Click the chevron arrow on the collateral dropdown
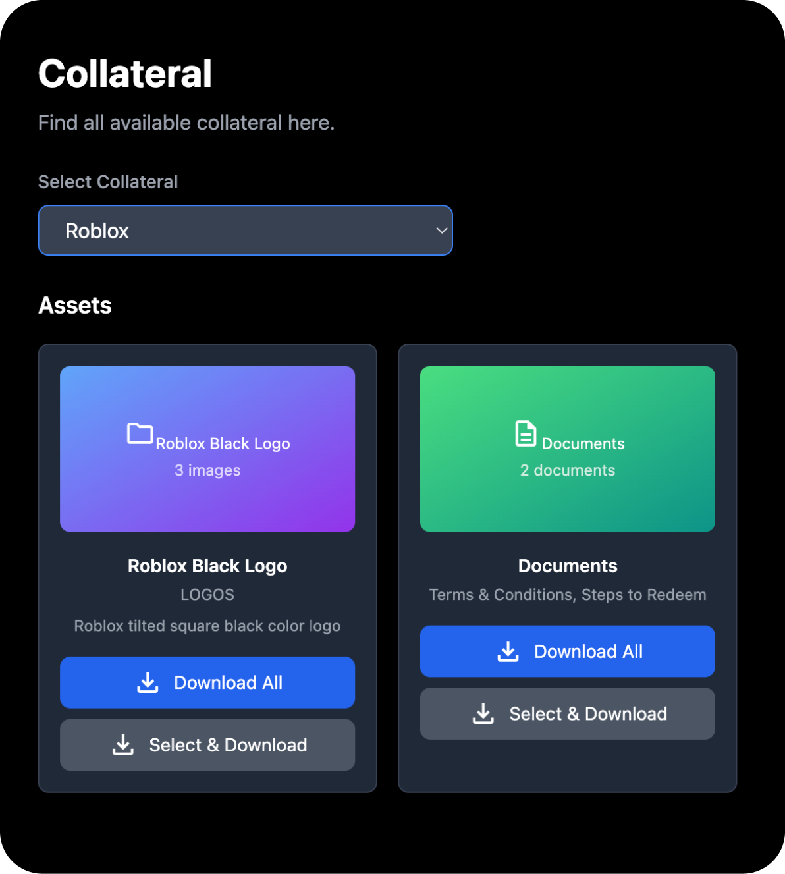This screenshot has height=874, width=785. tap(442, 231)
